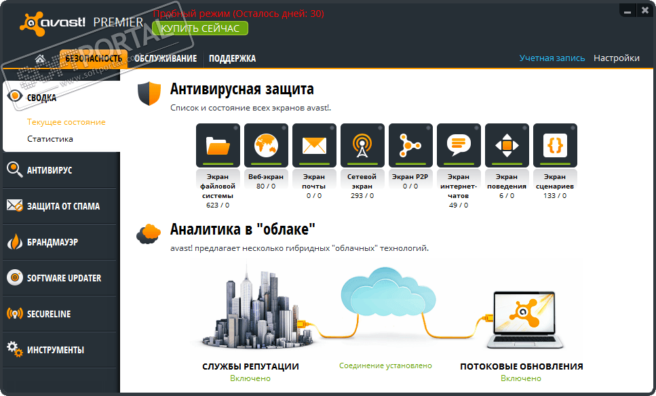656x396 pixels.
Task: Click the 623 / 0 file shield counter
Action: point(218,205)
